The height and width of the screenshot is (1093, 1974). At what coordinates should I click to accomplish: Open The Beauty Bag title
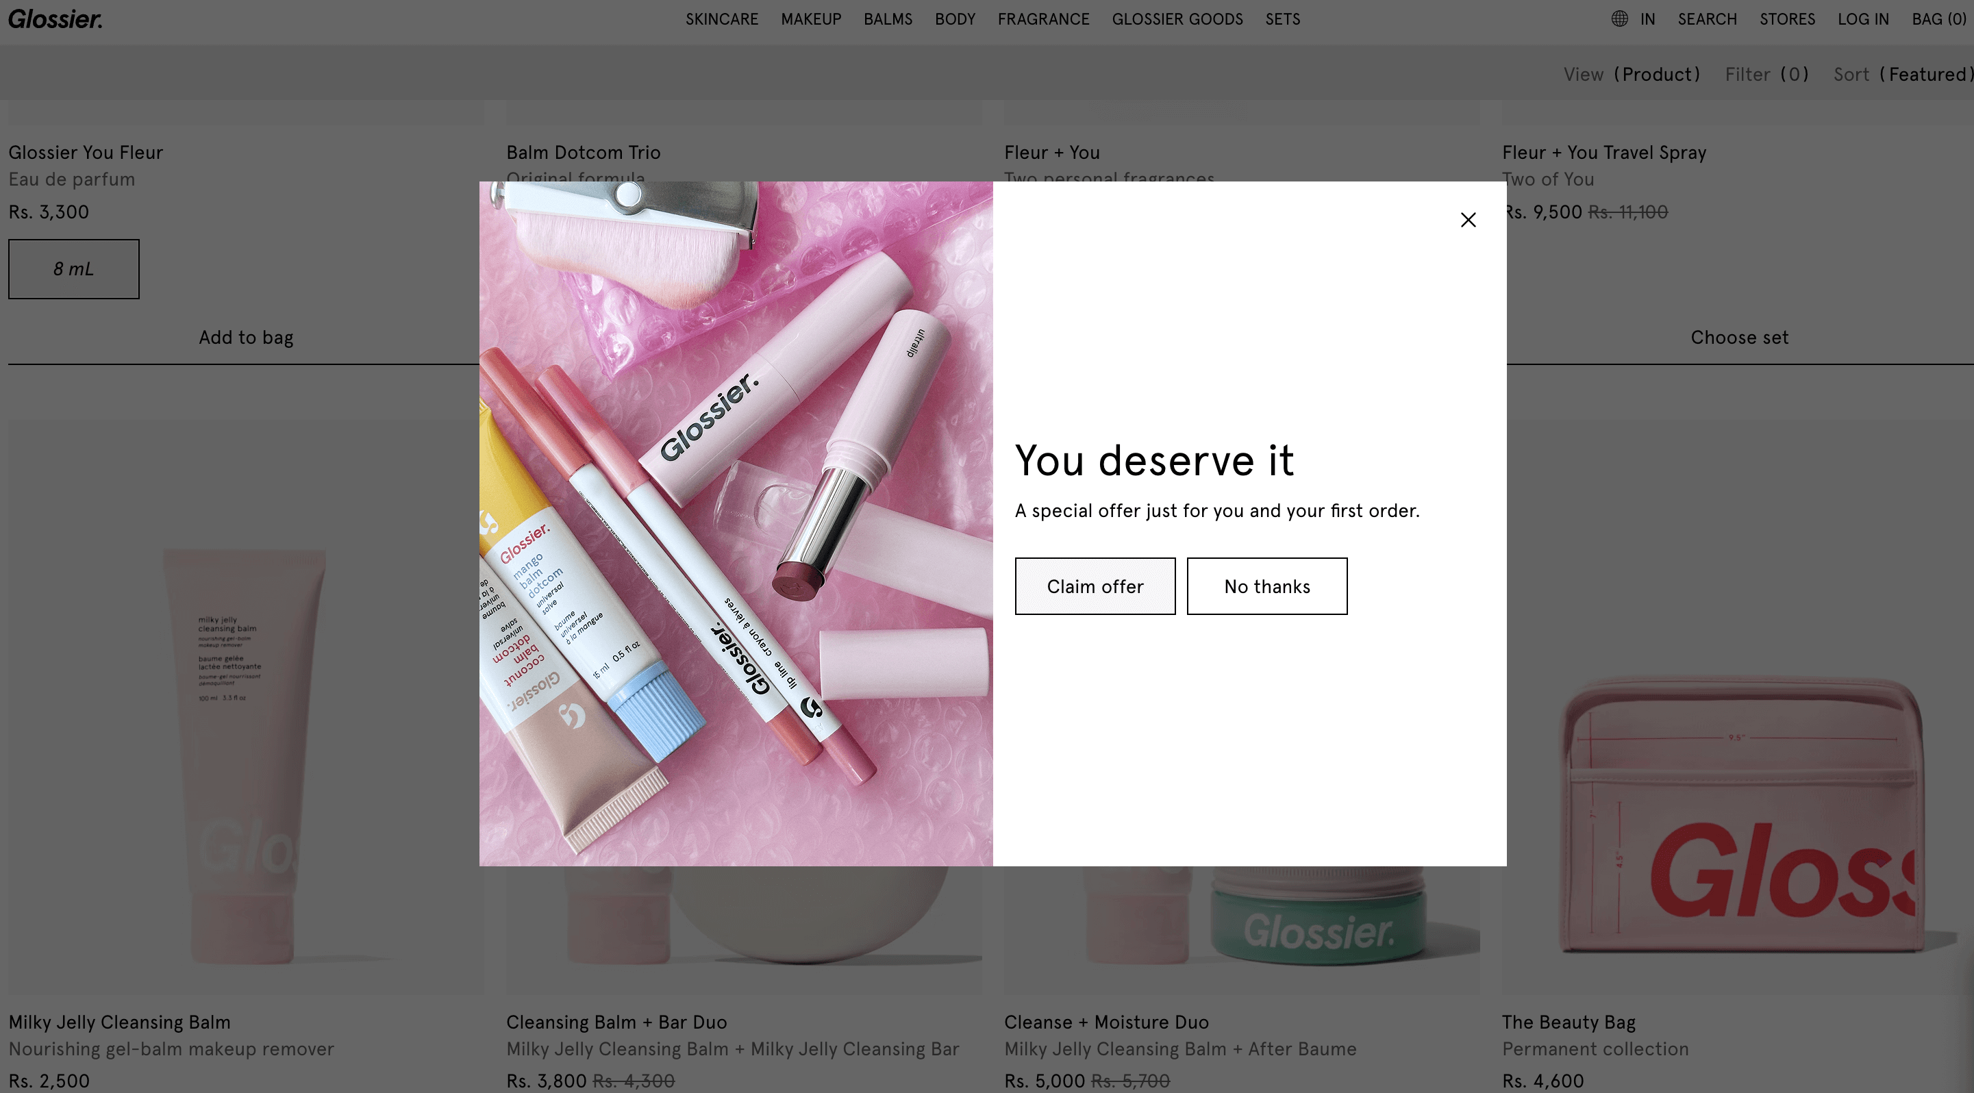click(1569, 1022)
